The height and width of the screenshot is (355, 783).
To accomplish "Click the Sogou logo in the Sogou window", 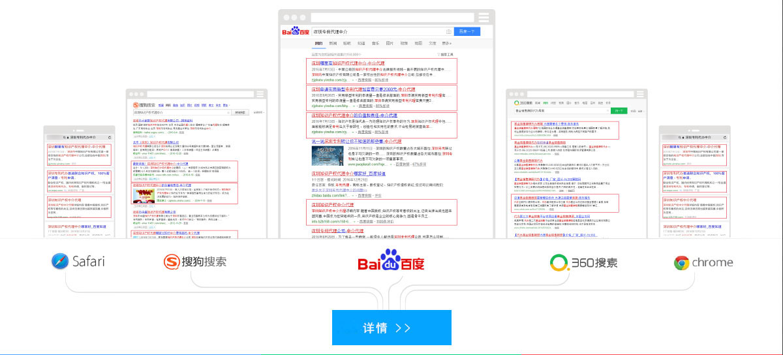I will point(144,104).
